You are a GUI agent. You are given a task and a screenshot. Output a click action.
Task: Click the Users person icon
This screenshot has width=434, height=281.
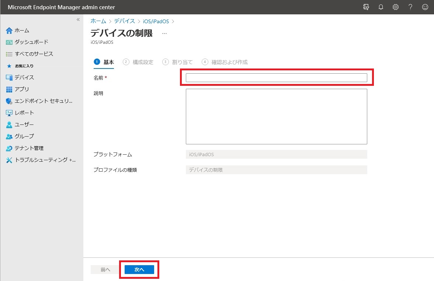point(9,125)
